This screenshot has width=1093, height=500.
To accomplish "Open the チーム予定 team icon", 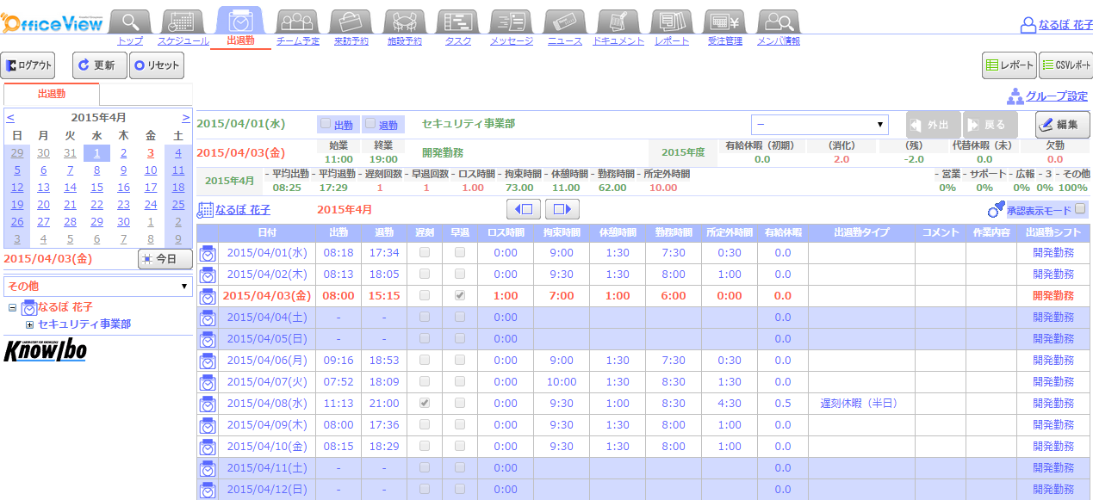I will click(x=298, y=21).
